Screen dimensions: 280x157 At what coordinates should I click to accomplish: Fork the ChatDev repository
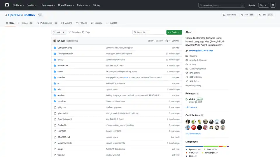(247, 15)
